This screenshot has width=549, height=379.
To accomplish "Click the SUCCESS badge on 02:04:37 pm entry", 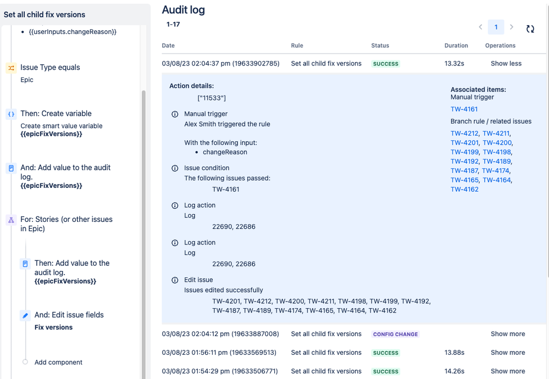I will pyautogui.click(x=385, y=64).
